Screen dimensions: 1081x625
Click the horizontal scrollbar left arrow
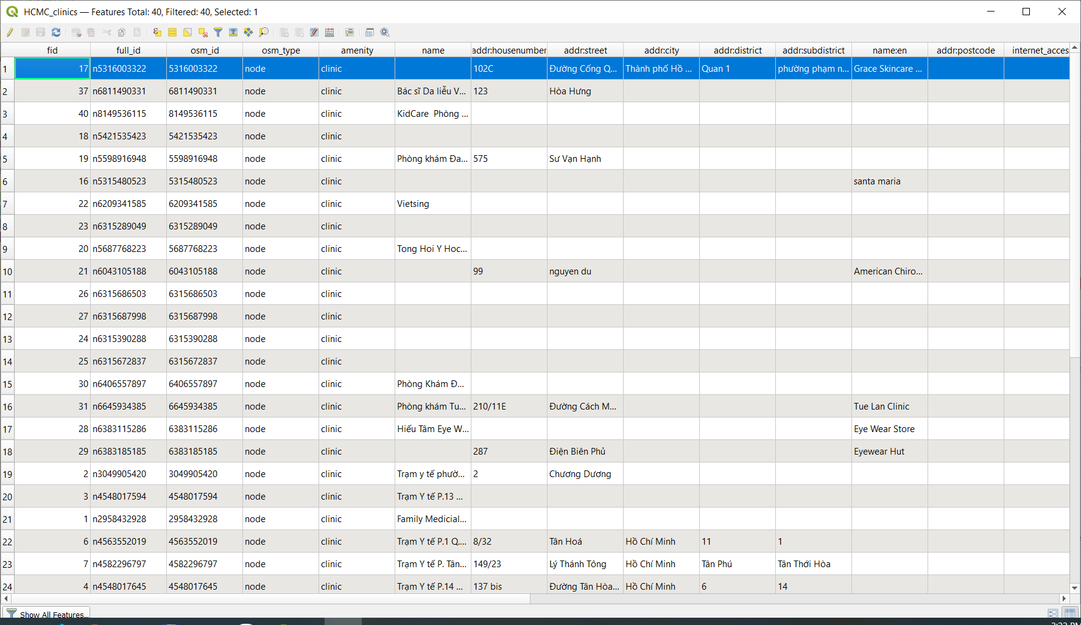[5, 599]
